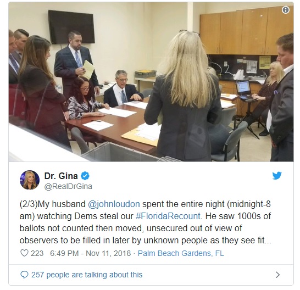
Task: Follow the #FloridaRecount hashtag link
Action: coord(168,216)
